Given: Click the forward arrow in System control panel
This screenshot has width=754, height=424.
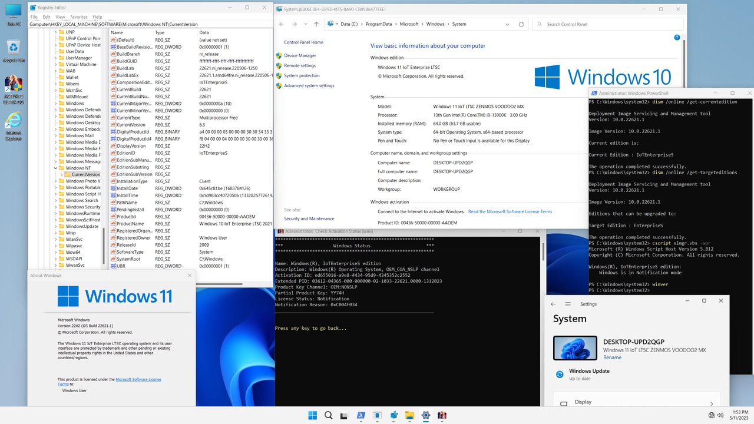Looking at the screenshot, I should (x=295, y=24).
